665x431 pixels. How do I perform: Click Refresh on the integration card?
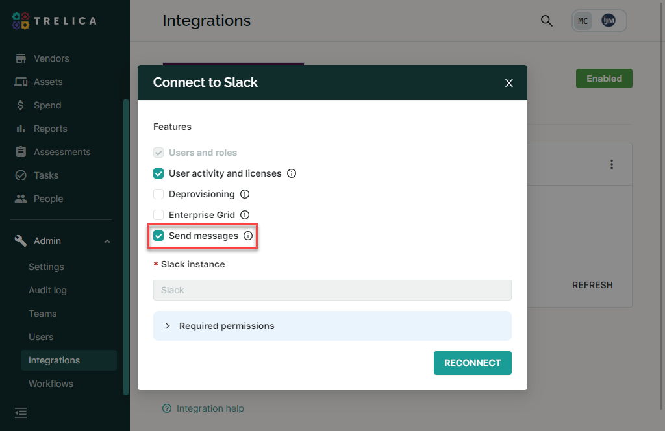(592, 285)
